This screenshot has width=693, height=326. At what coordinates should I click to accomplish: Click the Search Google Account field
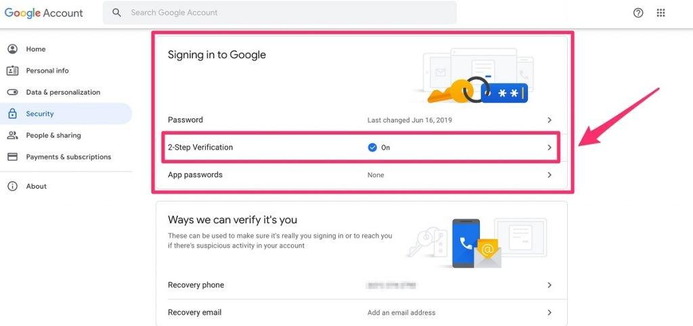pyautogui.click(x=280, y=13)
